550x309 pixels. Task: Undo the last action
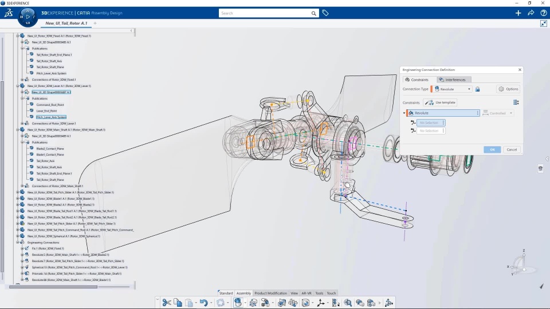tap(203, 303)
